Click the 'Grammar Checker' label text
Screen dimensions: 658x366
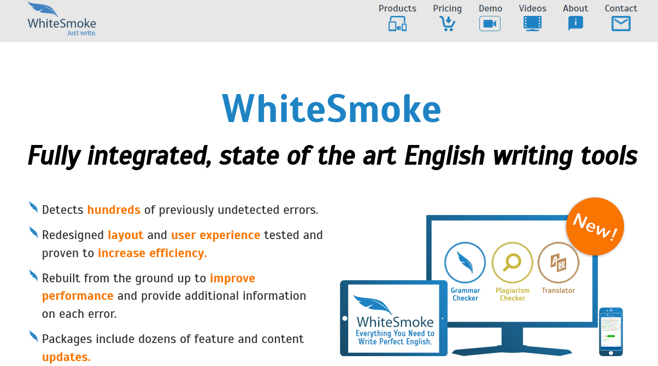tap(466, 294)
